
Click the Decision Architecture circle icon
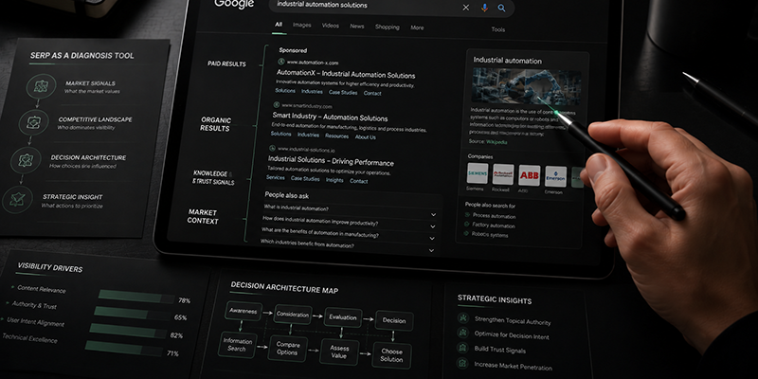tap(26, 160)
